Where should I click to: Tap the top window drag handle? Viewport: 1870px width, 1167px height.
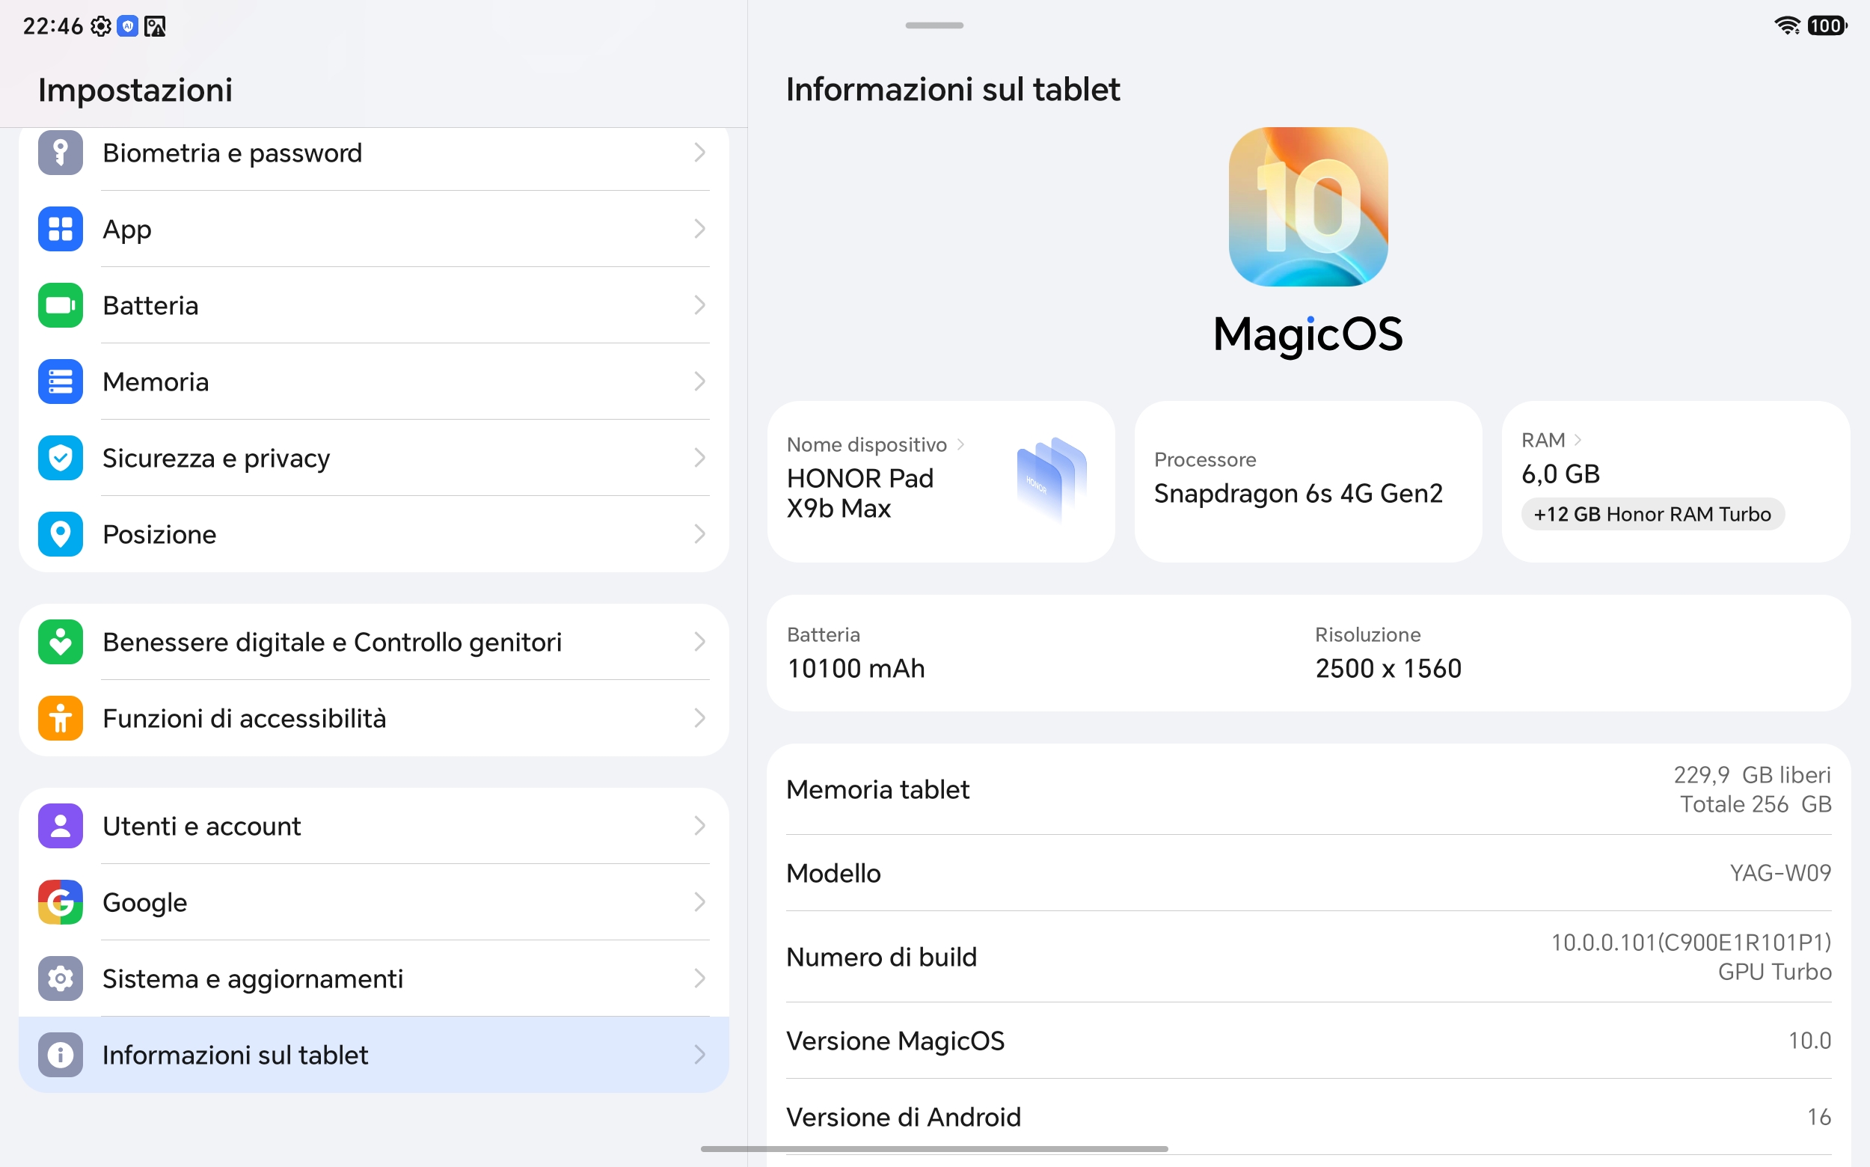[934, 25]
